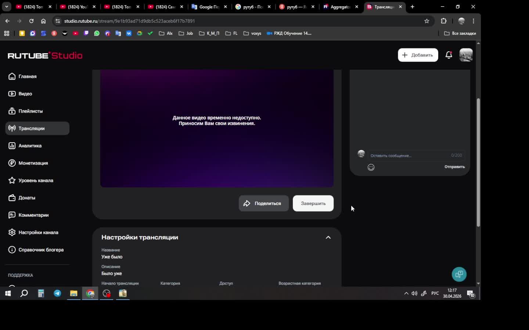
Task: Click the Добавить button
Action: 418,55
